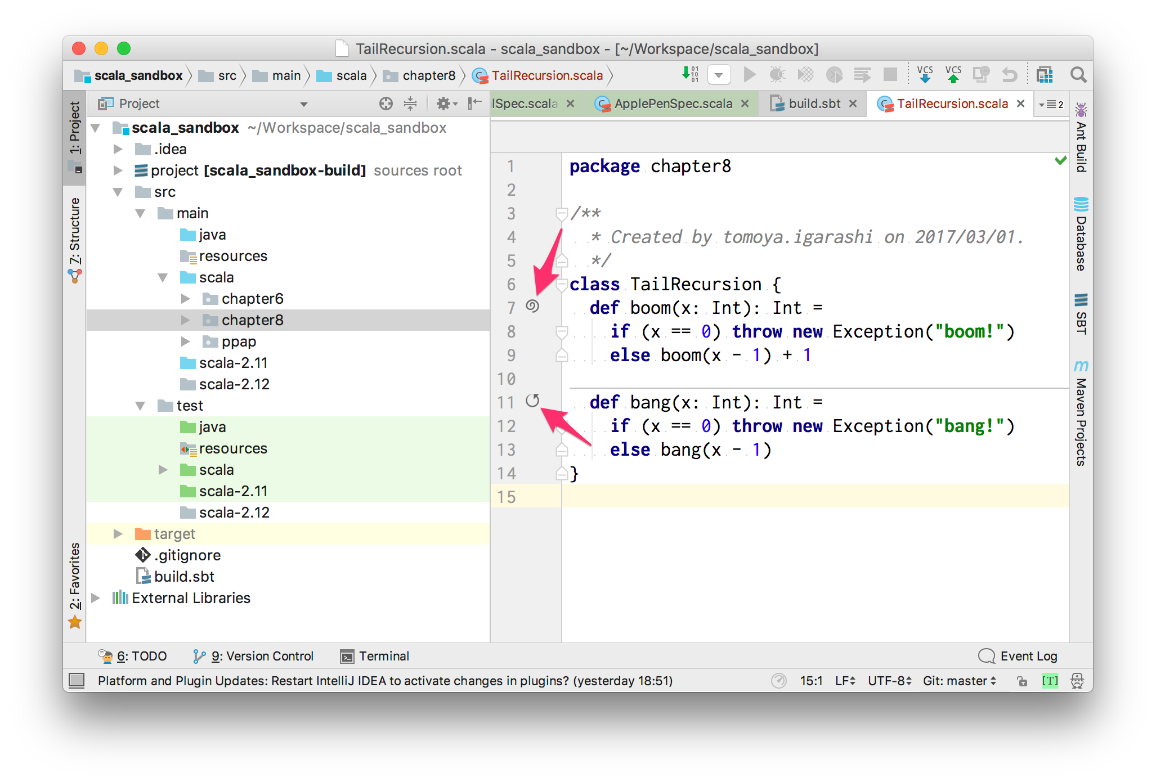Click the 15:1 cursor position indicator

[x=811, y=681]
